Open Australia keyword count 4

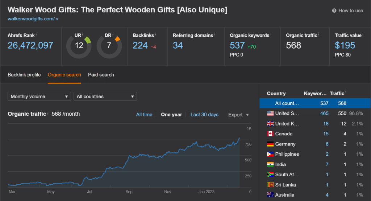pos(327,195)
